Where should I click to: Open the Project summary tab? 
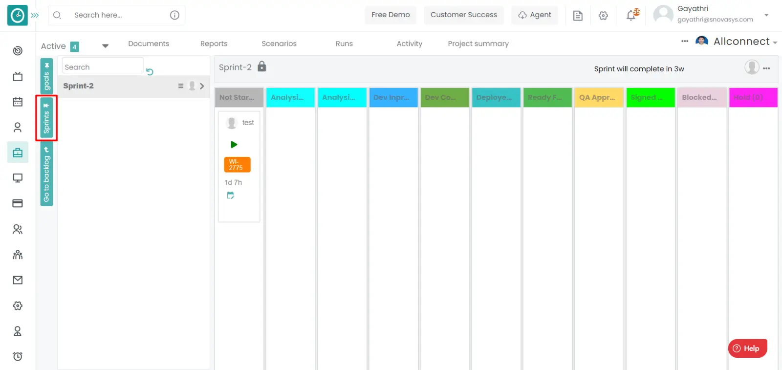pyautogui.click(x=478, y=44)
